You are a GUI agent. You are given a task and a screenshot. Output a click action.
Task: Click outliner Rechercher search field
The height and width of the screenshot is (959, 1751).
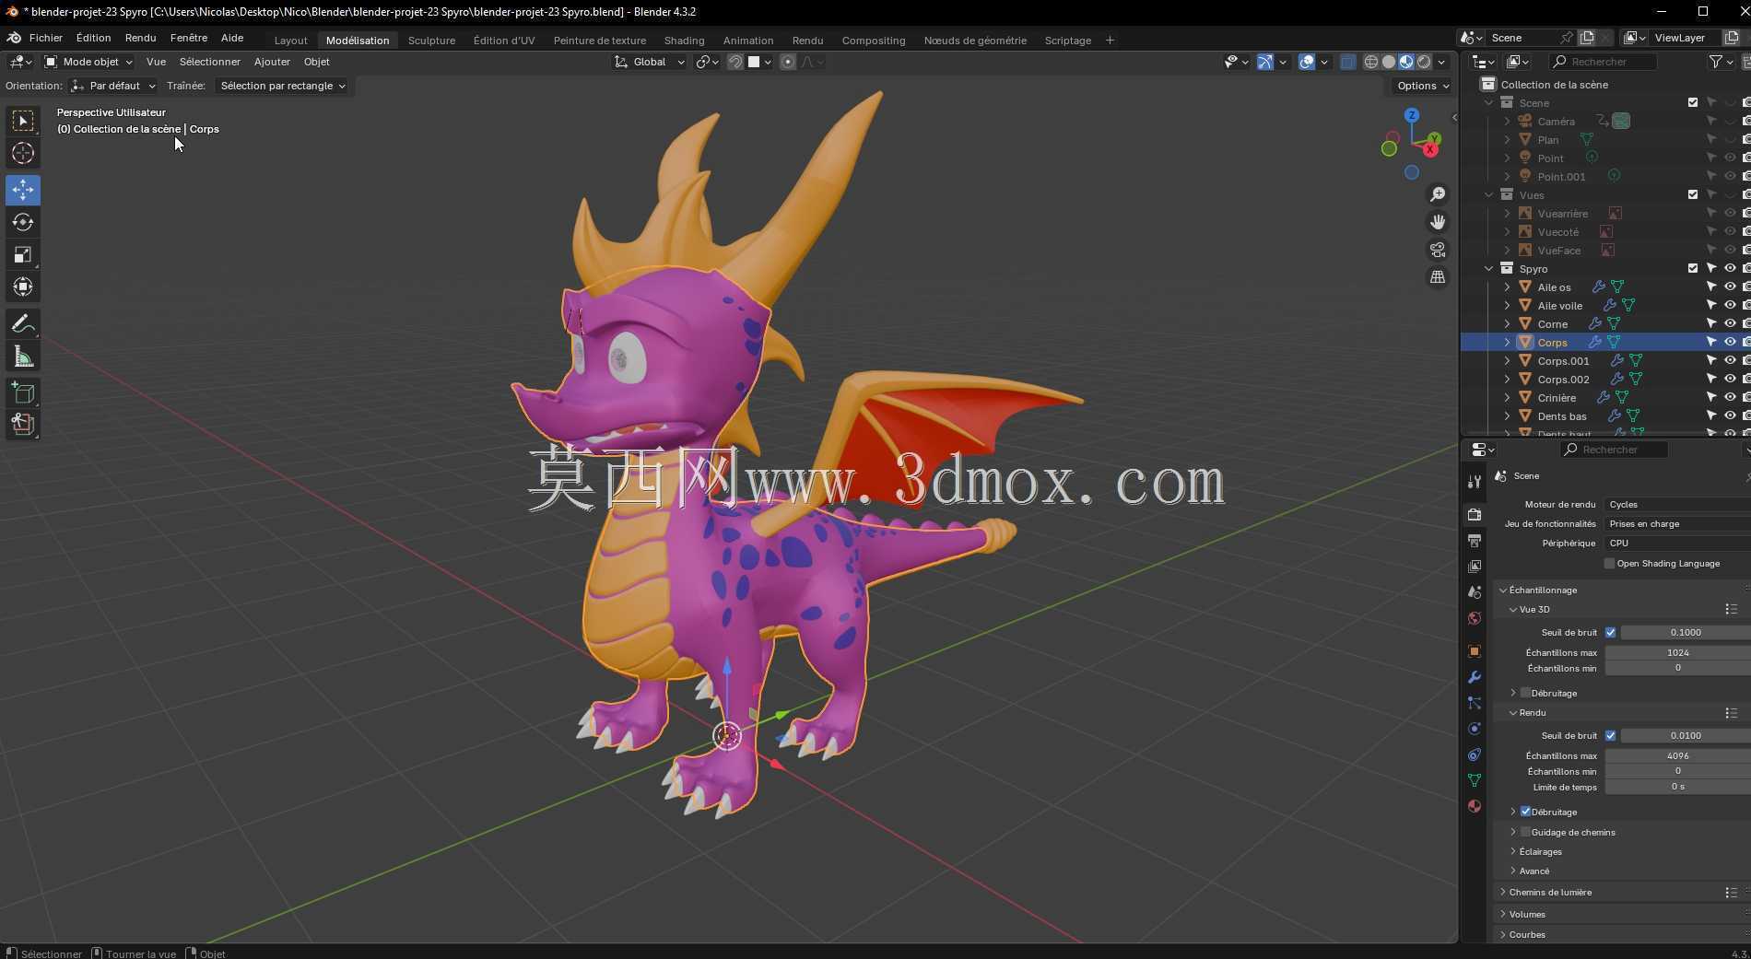[1603, 62]
